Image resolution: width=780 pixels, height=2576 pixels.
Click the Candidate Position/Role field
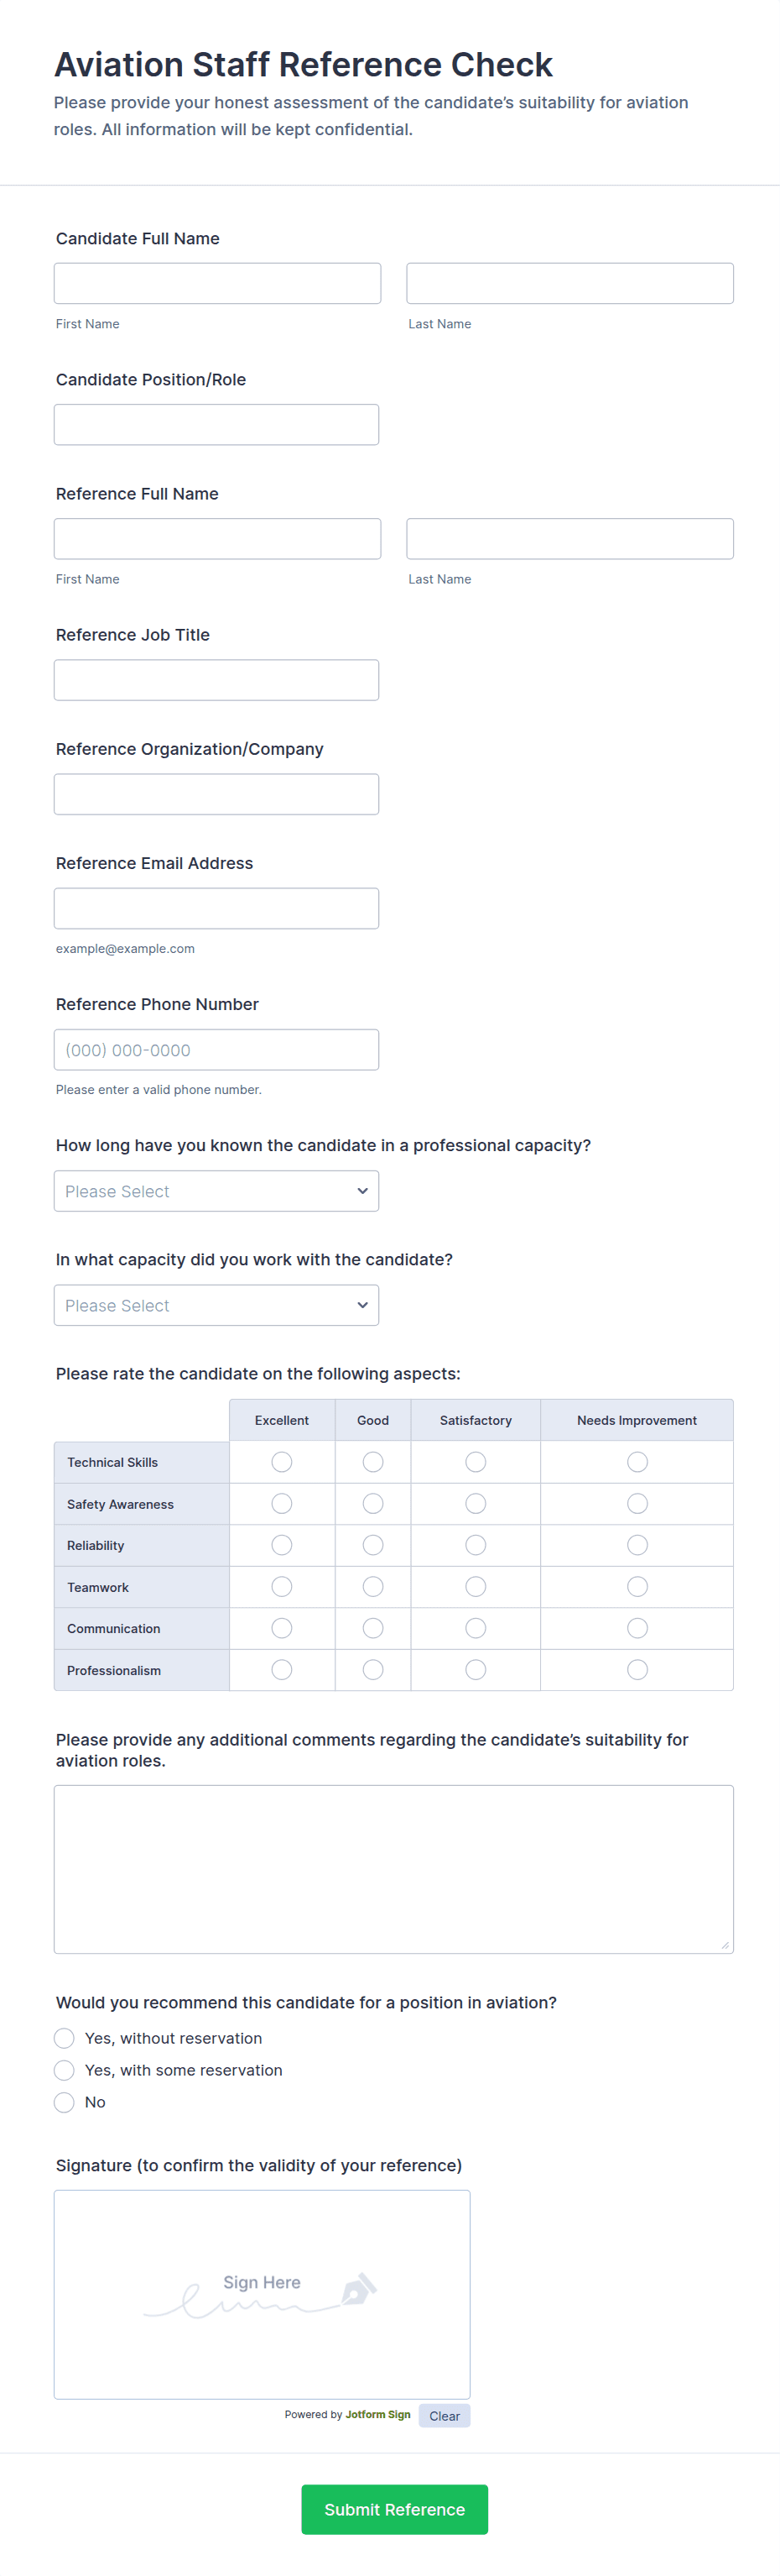point(216,425)
